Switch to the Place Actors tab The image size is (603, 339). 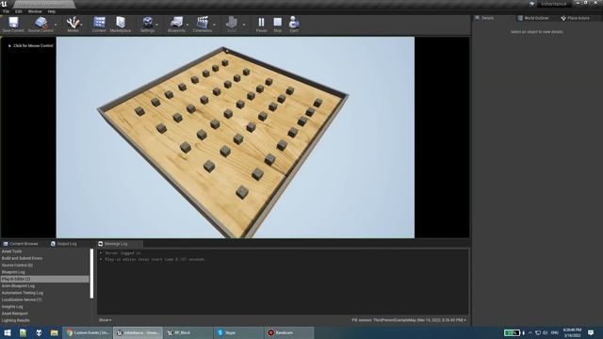tap(578, 18)
